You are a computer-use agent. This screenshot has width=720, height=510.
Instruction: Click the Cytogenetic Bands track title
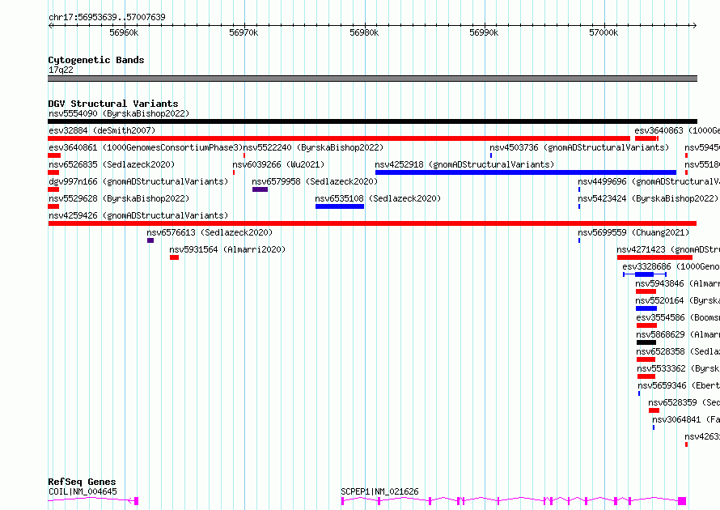click(96, 60)
